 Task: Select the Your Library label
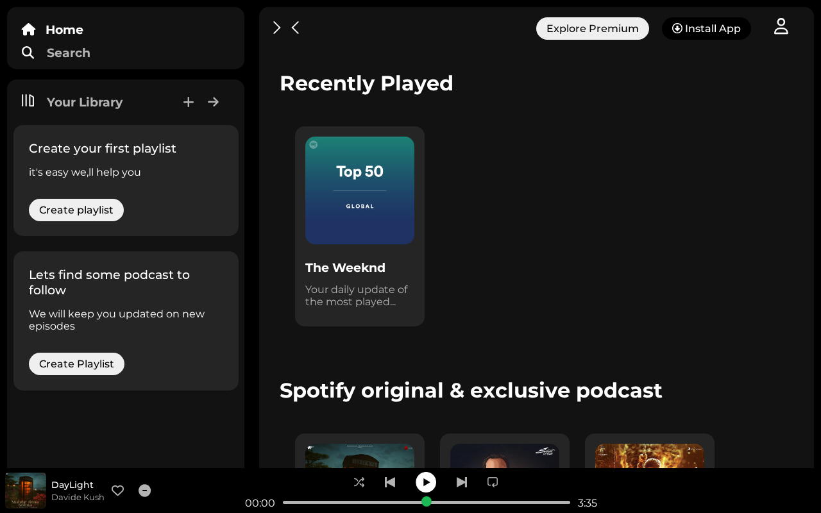(85, 102)
